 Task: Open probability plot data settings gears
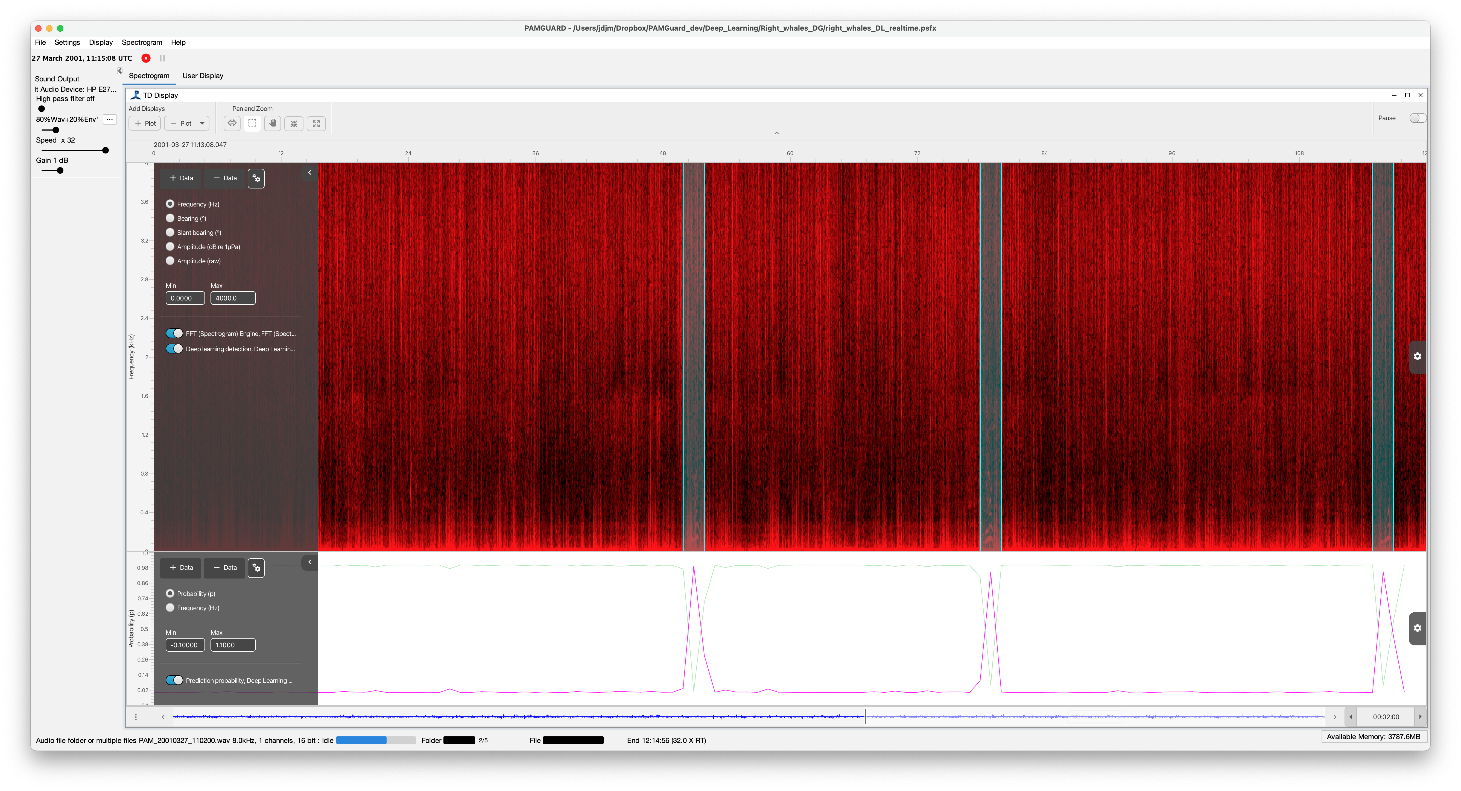(x=256, y=567)
